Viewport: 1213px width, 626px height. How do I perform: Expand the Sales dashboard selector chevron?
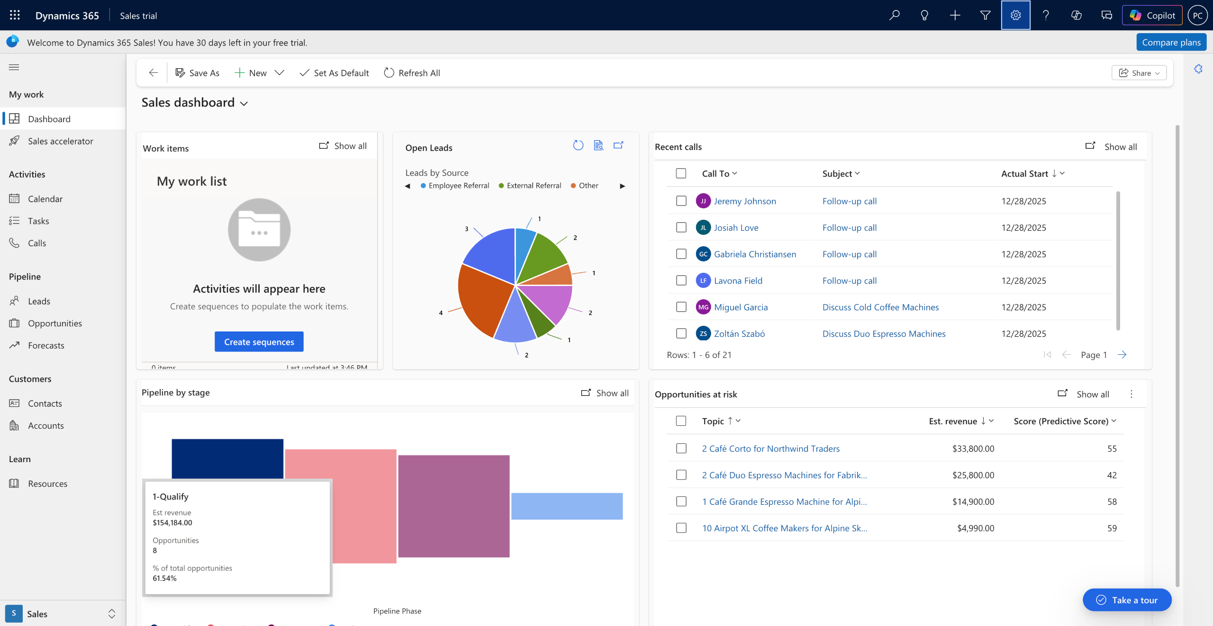pos(244,104)
